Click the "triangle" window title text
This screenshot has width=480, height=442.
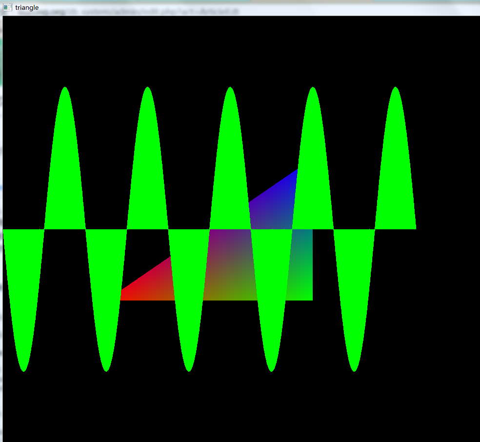click(27, 7)
